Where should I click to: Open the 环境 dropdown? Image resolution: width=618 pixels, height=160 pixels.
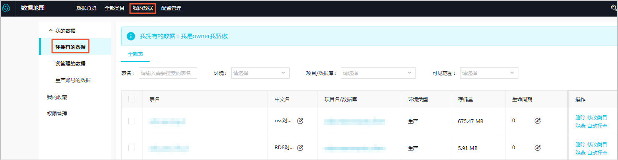(x=260, y=73)
